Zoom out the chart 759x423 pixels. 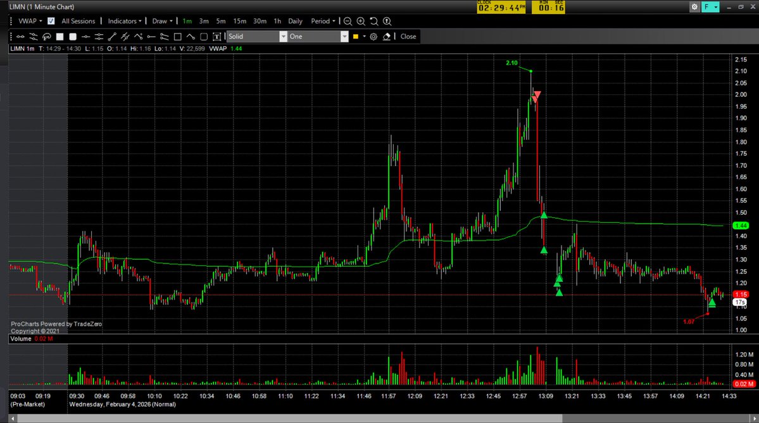(x=348, y=22)
